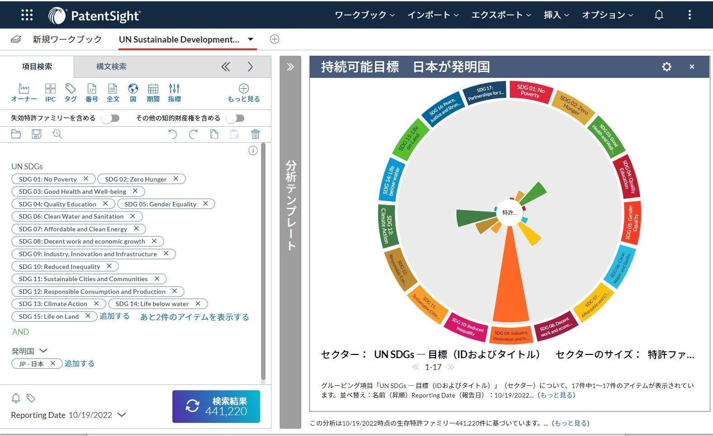Click the 検索結果 441,220 button
713x436 pixels.
(216, 406)
